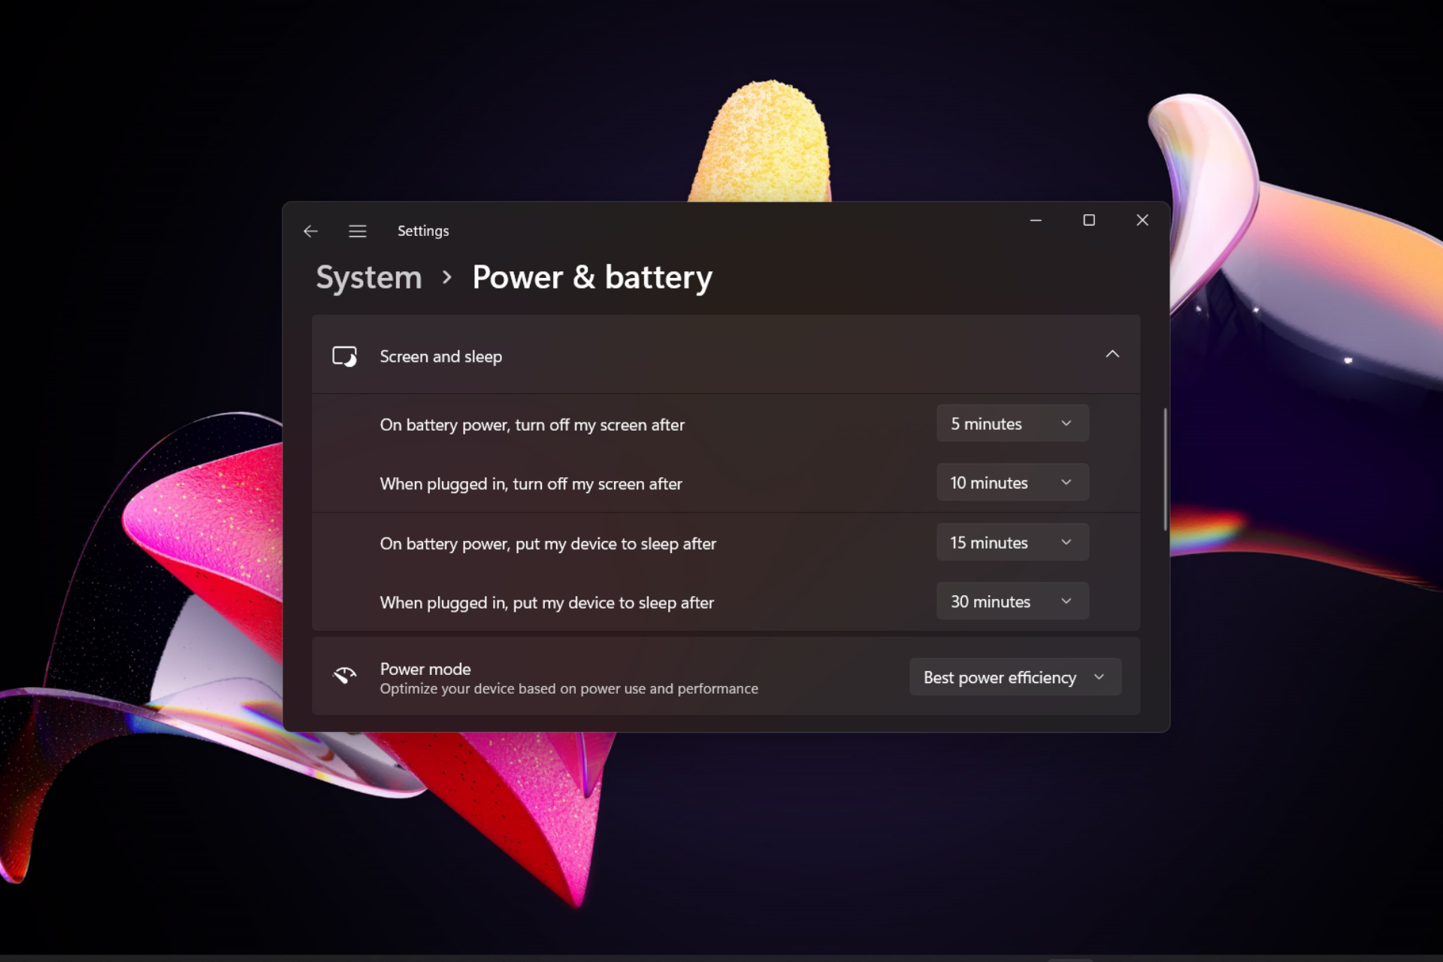Screen dimensions: 1443x962
Task: Click the Power mode lightning bolt icon
Action: pyautogui.click(x=345, y=676)
